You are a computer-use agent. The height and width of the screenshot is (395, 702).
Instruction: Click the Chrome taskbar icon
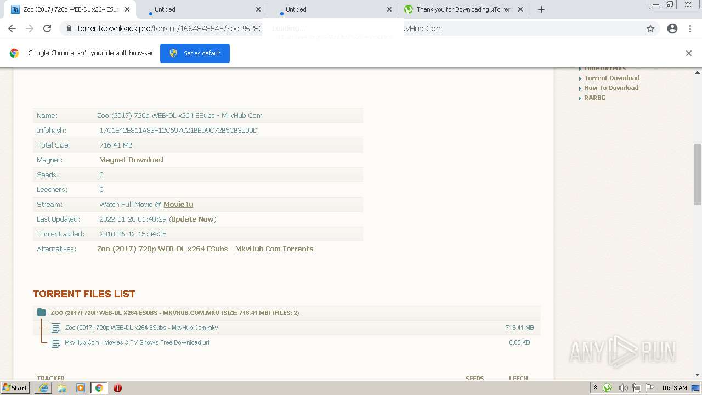point(99,388)
